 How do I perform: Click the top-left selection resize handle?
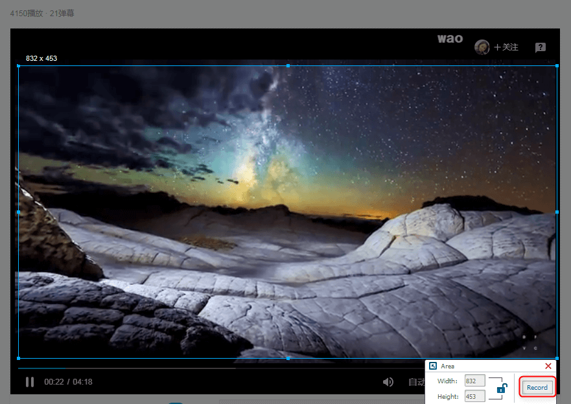pyautogui.click(x=19, y=66)
